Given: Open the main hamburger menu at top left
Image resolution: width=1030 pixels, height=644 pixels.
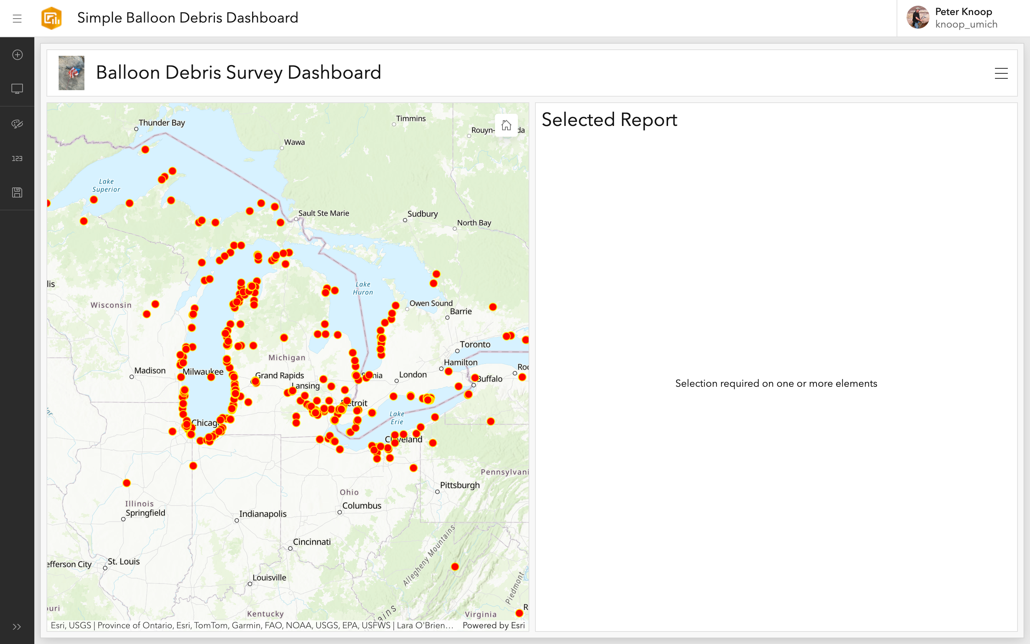Looking at the screenshot, I should pyautogui.click(x=17, y=18).
